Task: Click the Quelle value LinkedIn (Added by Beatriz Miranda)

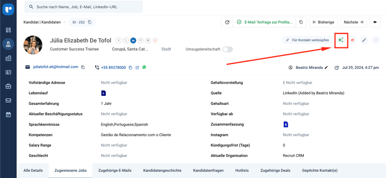Action: pos(314,93)
